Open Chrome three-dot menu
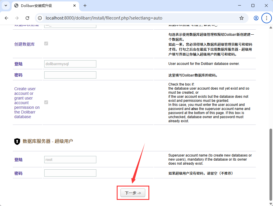The width and height of the screenshot is (273, 206). pyautogui.click(x=267, y=18)
